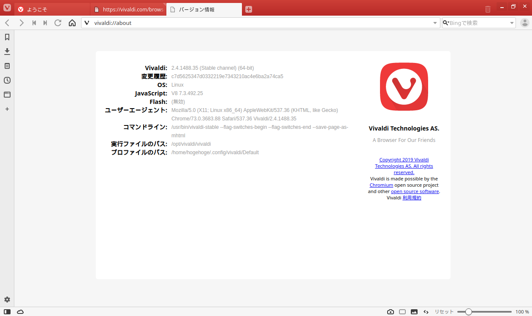
Task: Open the tab tiling options
Action: point(402,312)
